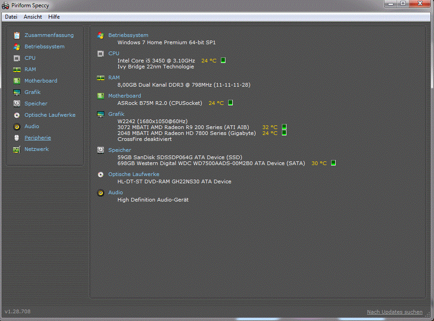Viewport: 434px width, 321px height.
Task: Click the disc icon beside Optische Laufwerke heading
Action: click(101, 175)
